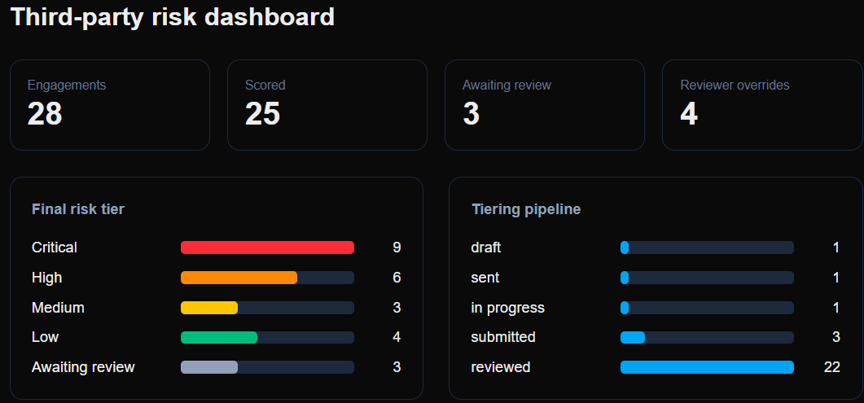
Task: Click the Low count value 4
Action: pyautogui.click(x=397, y=337)
